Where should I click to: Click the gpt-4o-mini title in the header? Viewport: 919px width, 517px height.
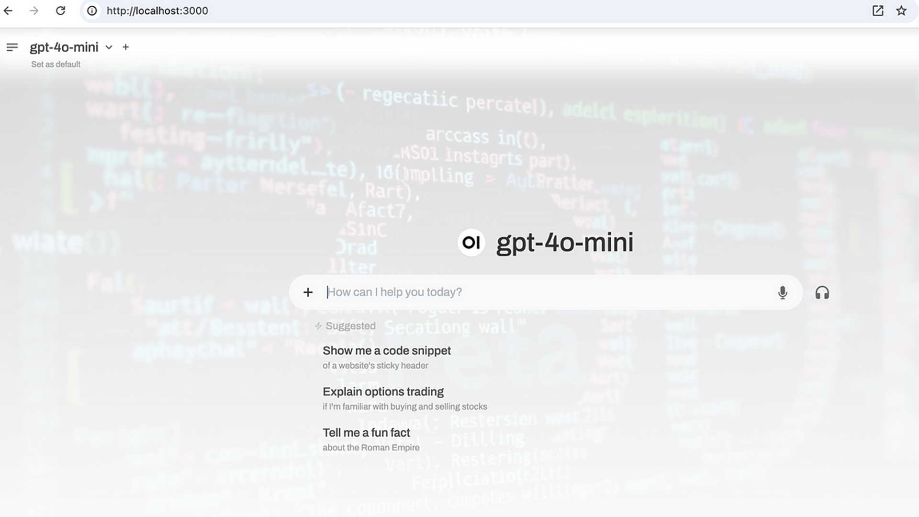tap(64, 47)
